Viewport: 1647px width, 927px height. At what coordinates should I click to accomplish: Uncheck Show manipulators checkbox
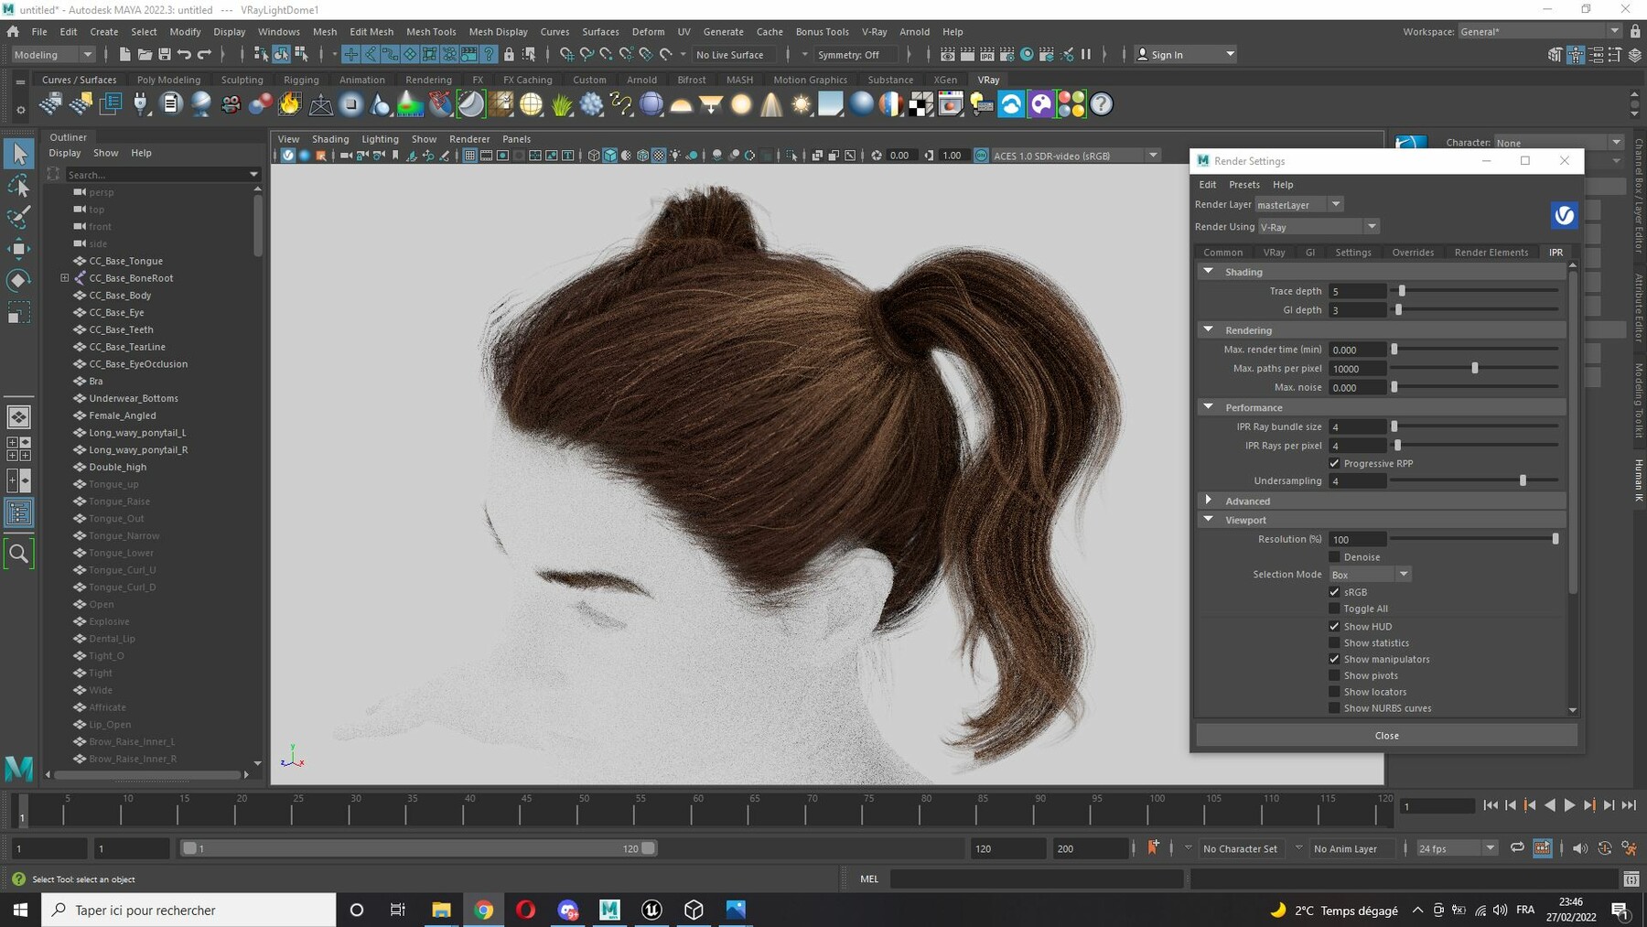point(1334,659)
